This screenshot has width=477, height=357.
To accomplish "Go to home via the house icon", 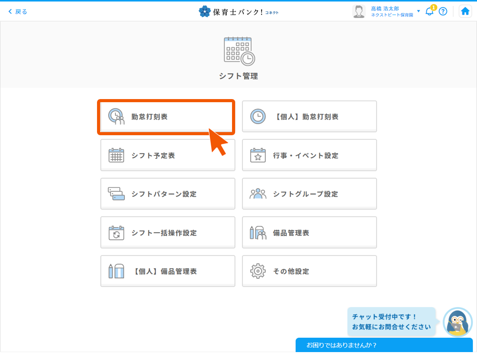I will [465, 11].
